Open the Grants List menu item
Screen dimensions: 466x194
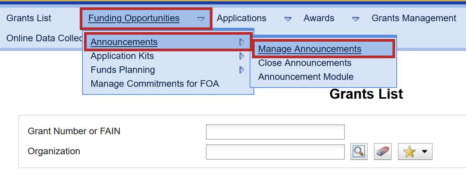29,18
